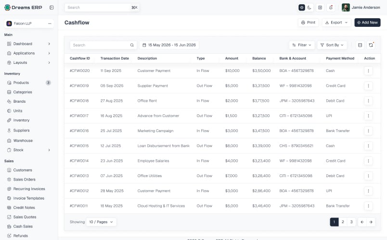Viewport: 387px width, 240px height.
Task: Open the Export dropdown
Action: pos(336,23)
